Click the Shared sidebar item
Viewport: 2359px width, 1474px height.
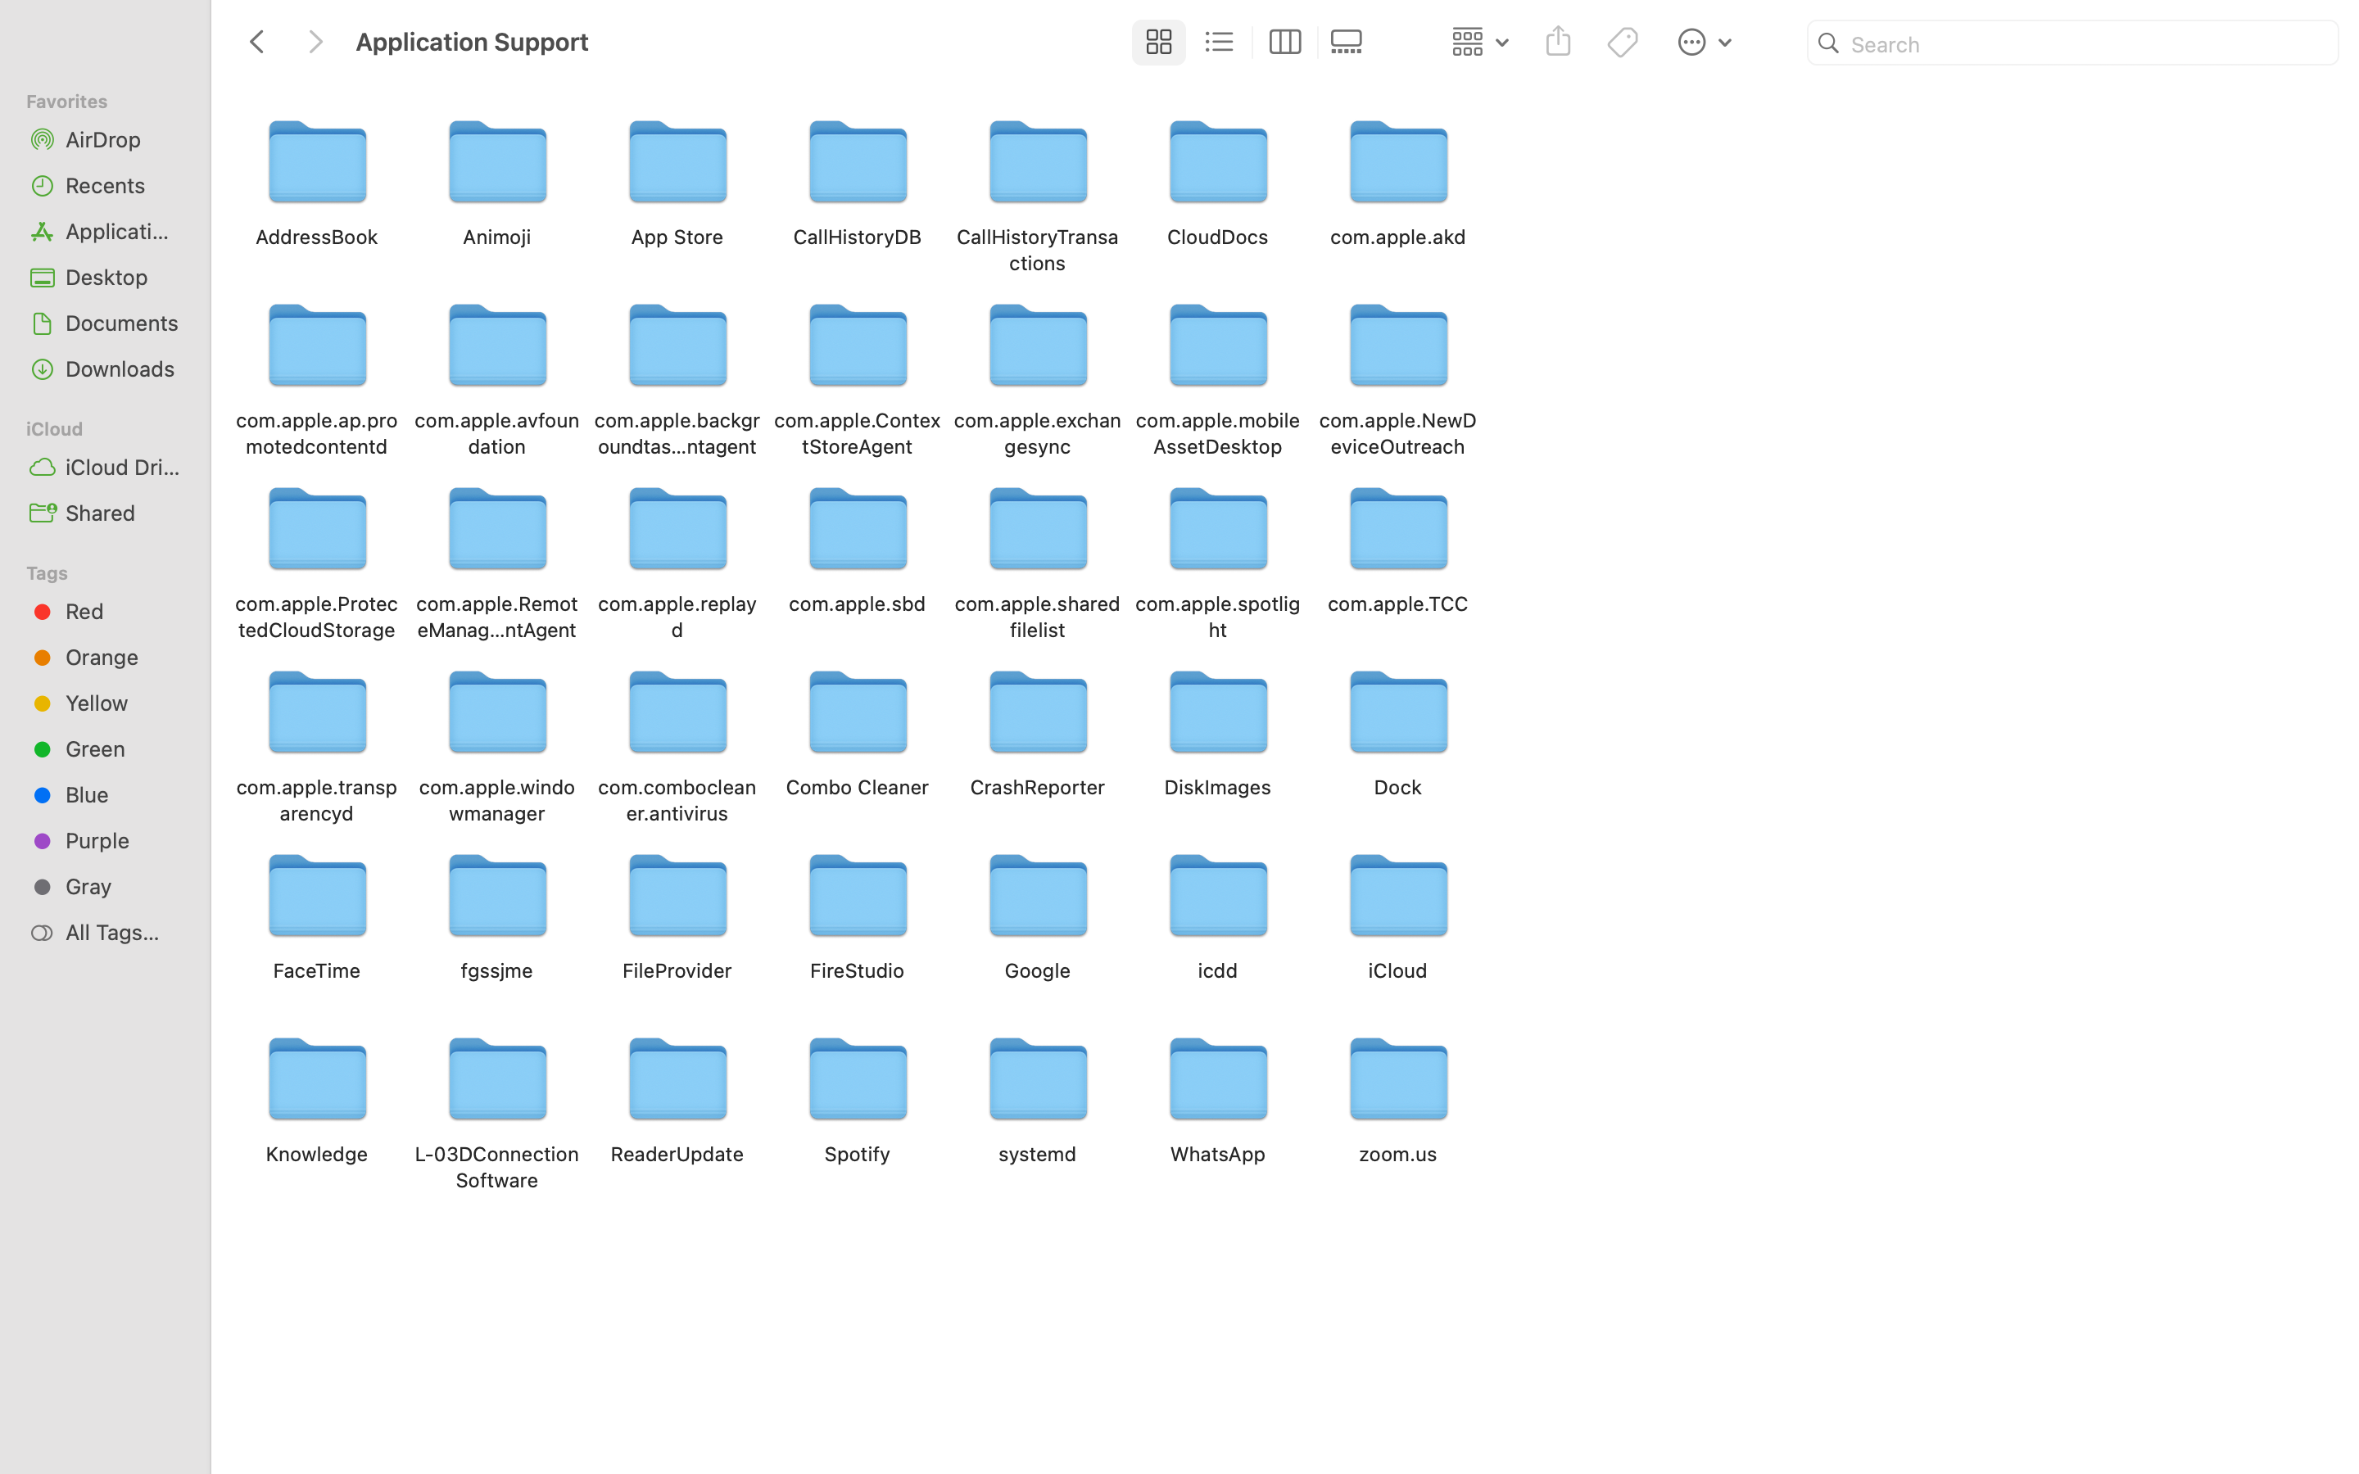pos(101,513)
